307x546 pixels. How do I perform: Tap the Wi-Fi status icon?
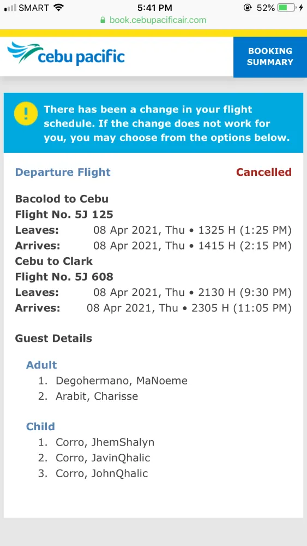point(59,7)
